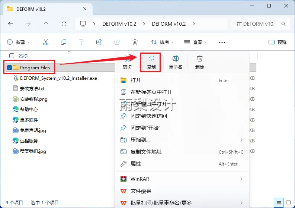The height and width of the screenshot is (208, 295).
Task: Click the Delete trash icon in toolbar
Action: [135, 42]
